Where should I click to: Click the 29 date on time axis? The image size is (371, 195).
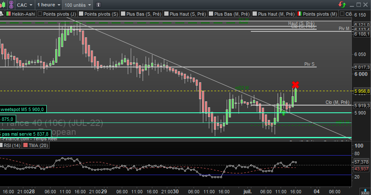(x=104, y=192)
